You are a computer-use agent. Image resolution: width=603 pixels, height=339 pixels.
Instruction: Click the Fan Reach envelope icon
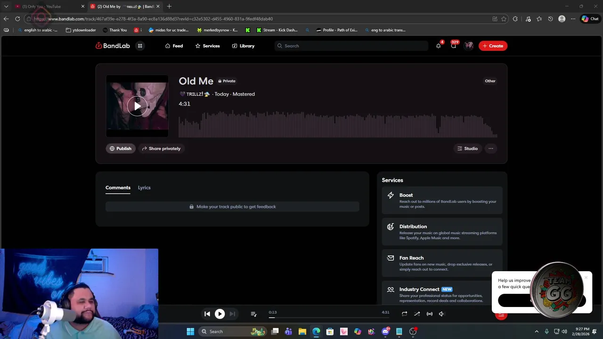pyautogui.click(x=391, y=258)
